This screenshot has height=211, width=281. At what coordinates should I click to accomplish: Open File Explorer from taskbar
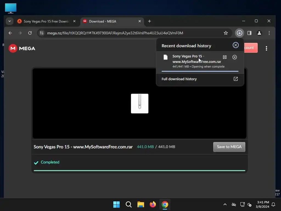click(x=141, y=204)
